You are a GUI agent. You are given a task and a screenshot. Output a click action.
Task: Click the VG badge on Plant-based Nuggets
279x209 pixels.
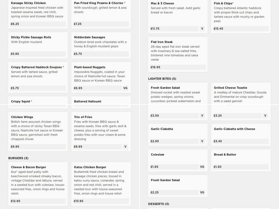click(125, 88)
